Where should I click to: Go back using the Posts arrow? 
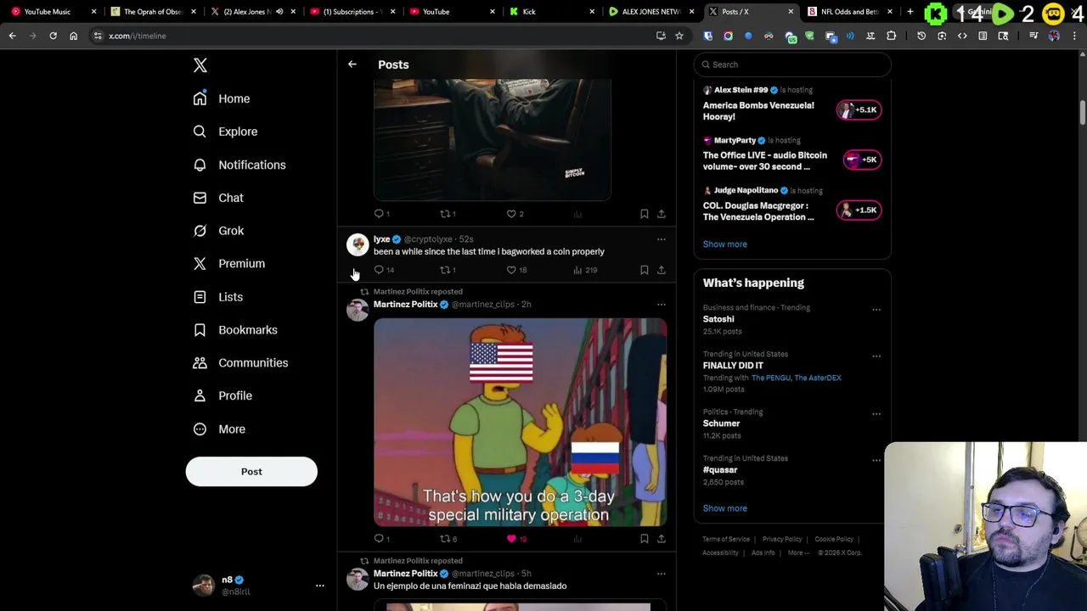pos(352,64)
